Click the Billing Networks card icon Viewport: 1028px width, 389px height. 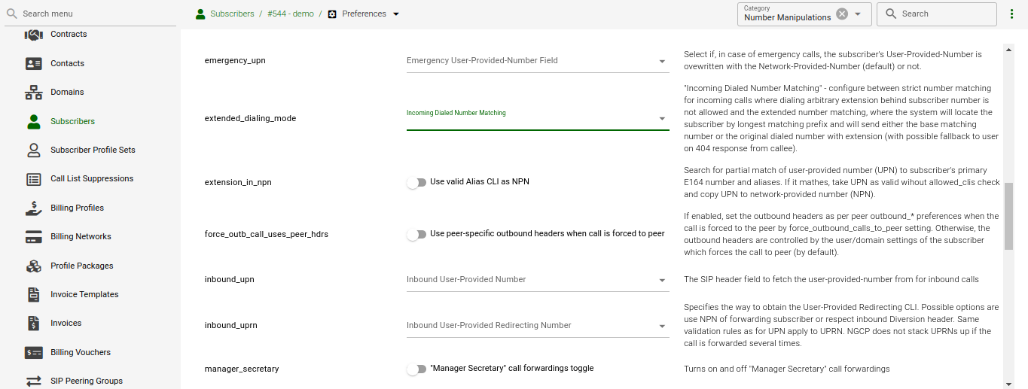(x=34, y=237)
